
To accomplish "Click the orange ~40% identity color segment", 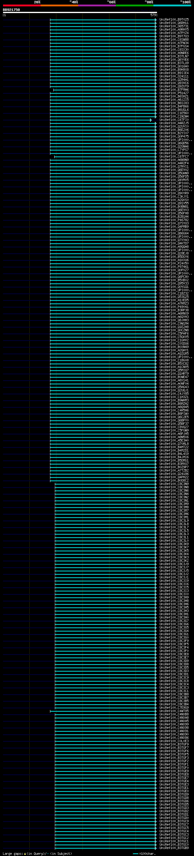I will 59,5.
